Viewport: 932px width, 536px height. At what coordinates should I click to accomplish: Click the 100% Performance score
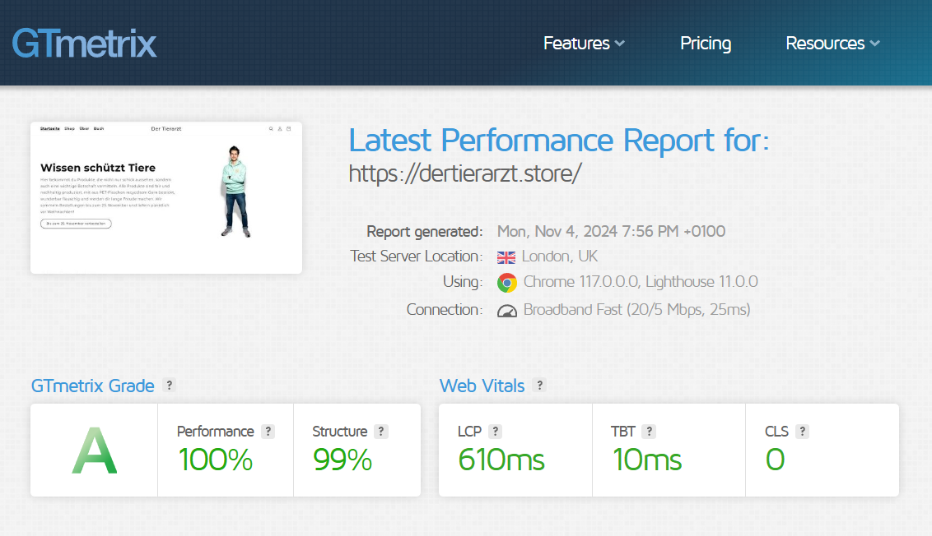point(215,460)
